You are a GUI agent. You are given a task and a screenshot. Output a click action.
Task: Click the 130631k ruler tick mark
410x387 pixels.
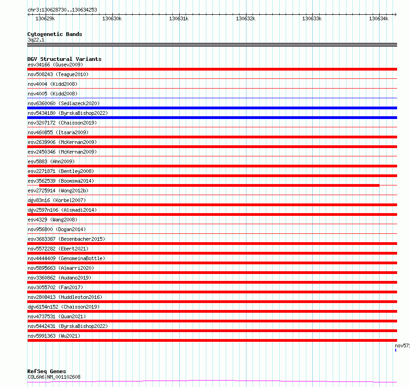179,15
